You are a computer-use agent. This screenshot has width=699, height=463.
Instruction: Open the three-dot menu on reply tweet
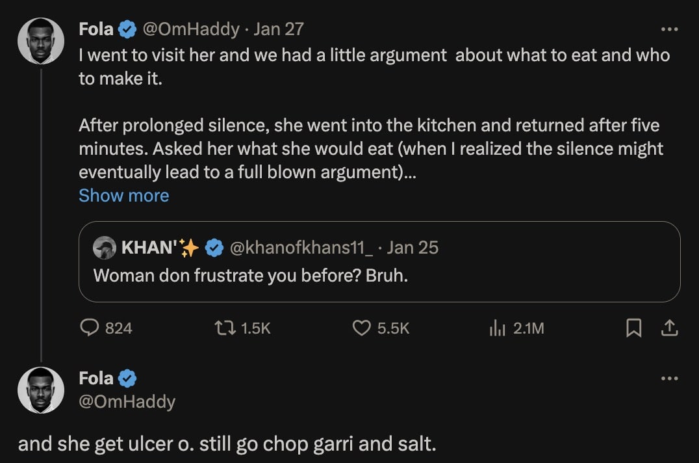pos(669,378)
